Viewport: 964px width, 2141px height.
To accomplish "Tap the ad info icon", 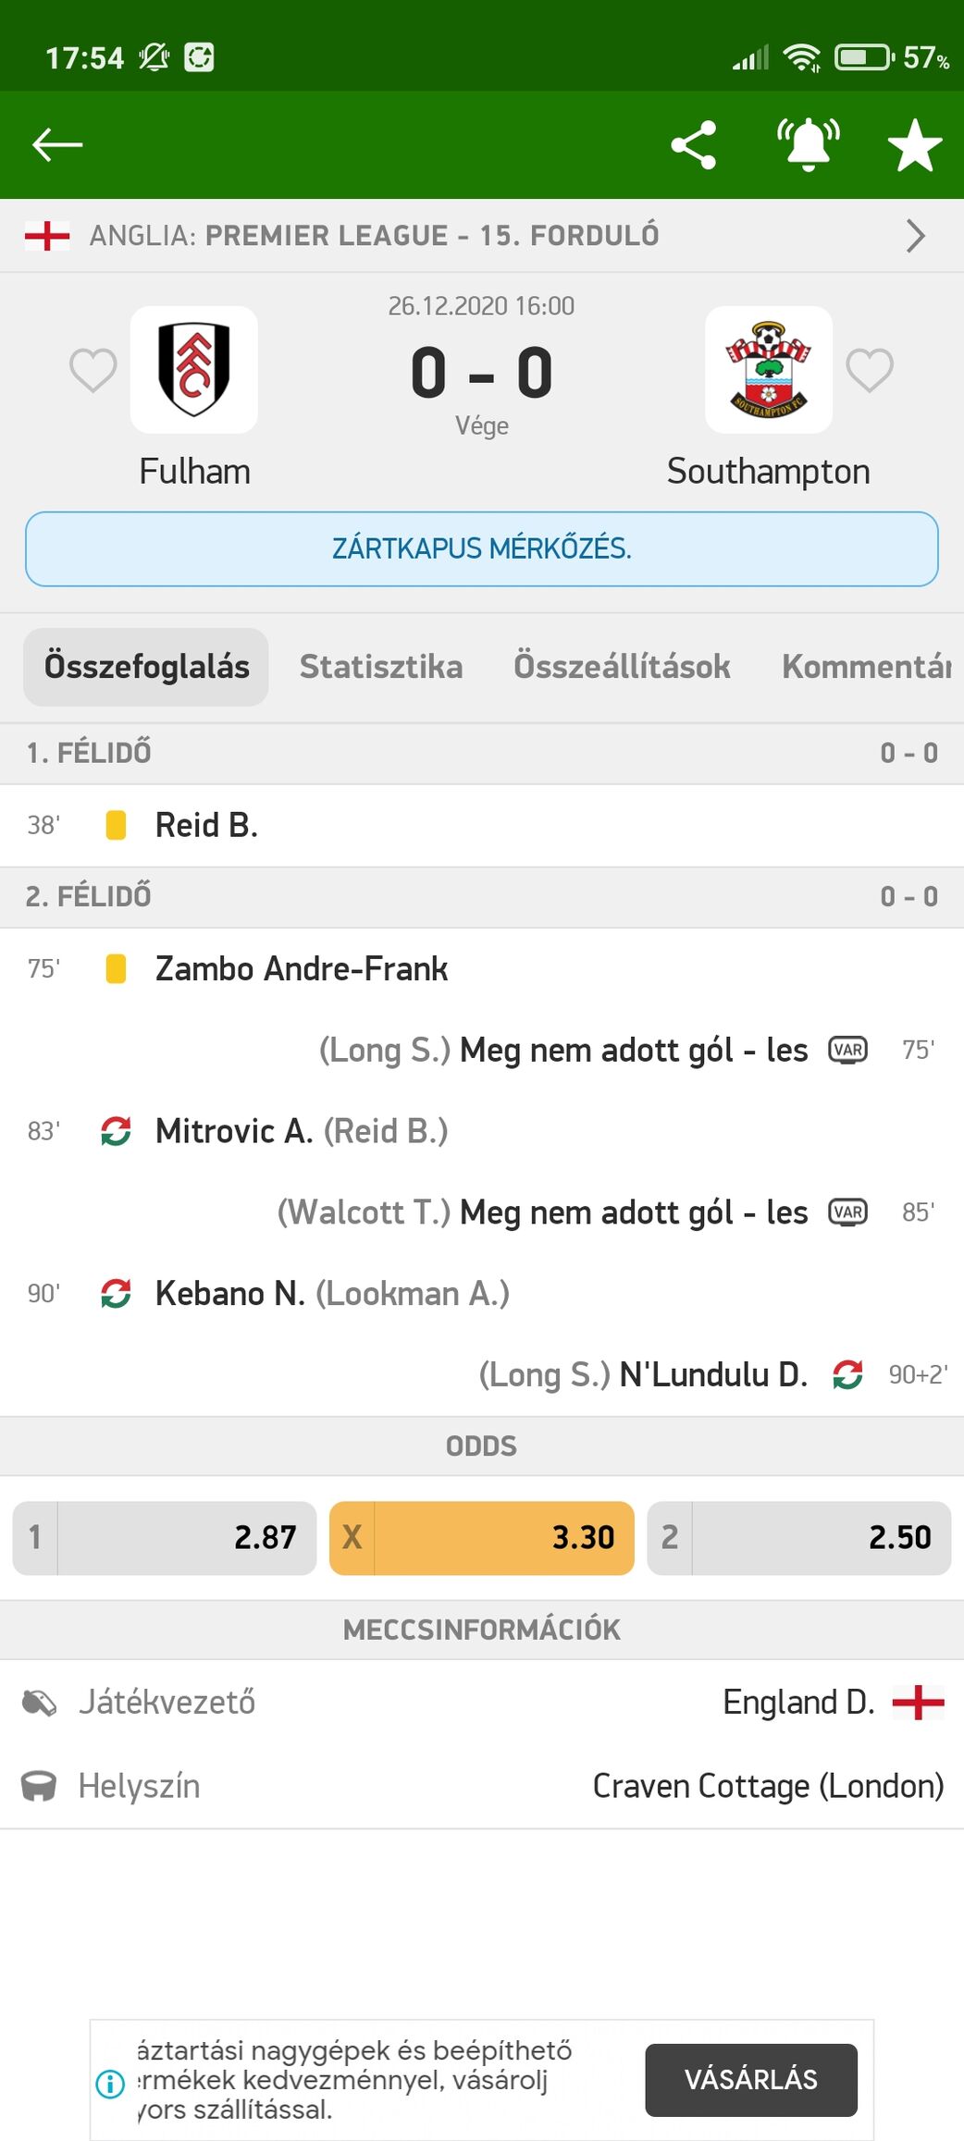I will [x=110, y=2083].
